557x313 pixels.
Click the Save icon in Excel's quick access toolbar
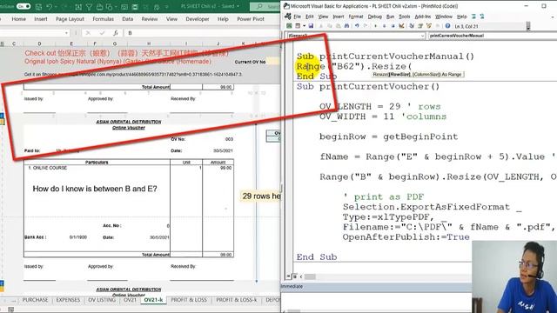click(38, 6)
